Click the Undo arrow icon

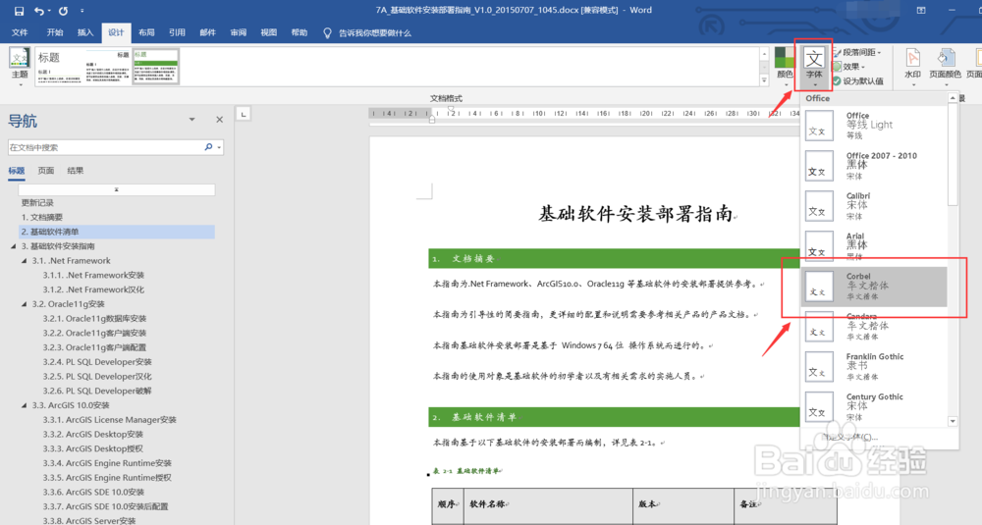coord(39,11)
